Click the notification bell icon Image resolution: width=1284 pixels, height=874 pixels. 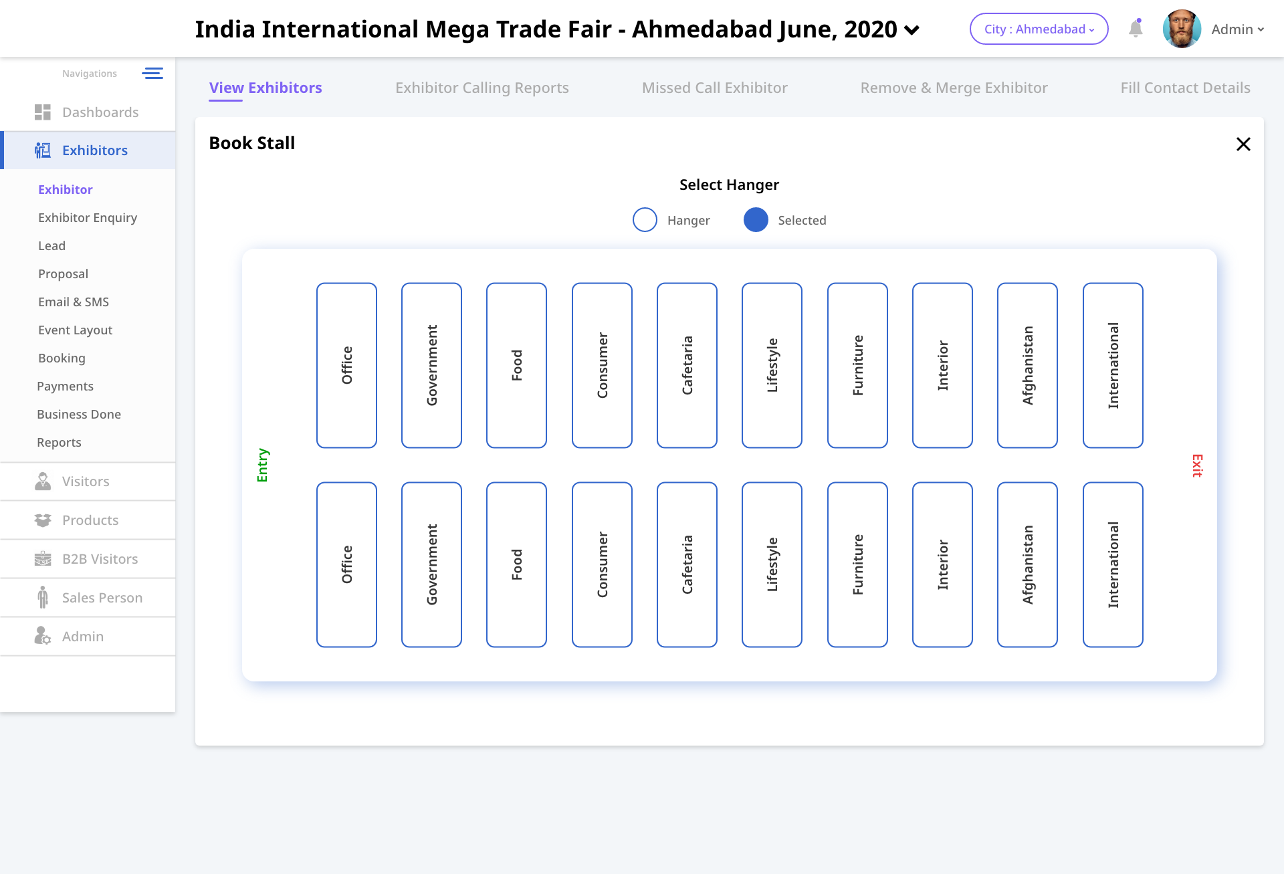[1136, 29]
